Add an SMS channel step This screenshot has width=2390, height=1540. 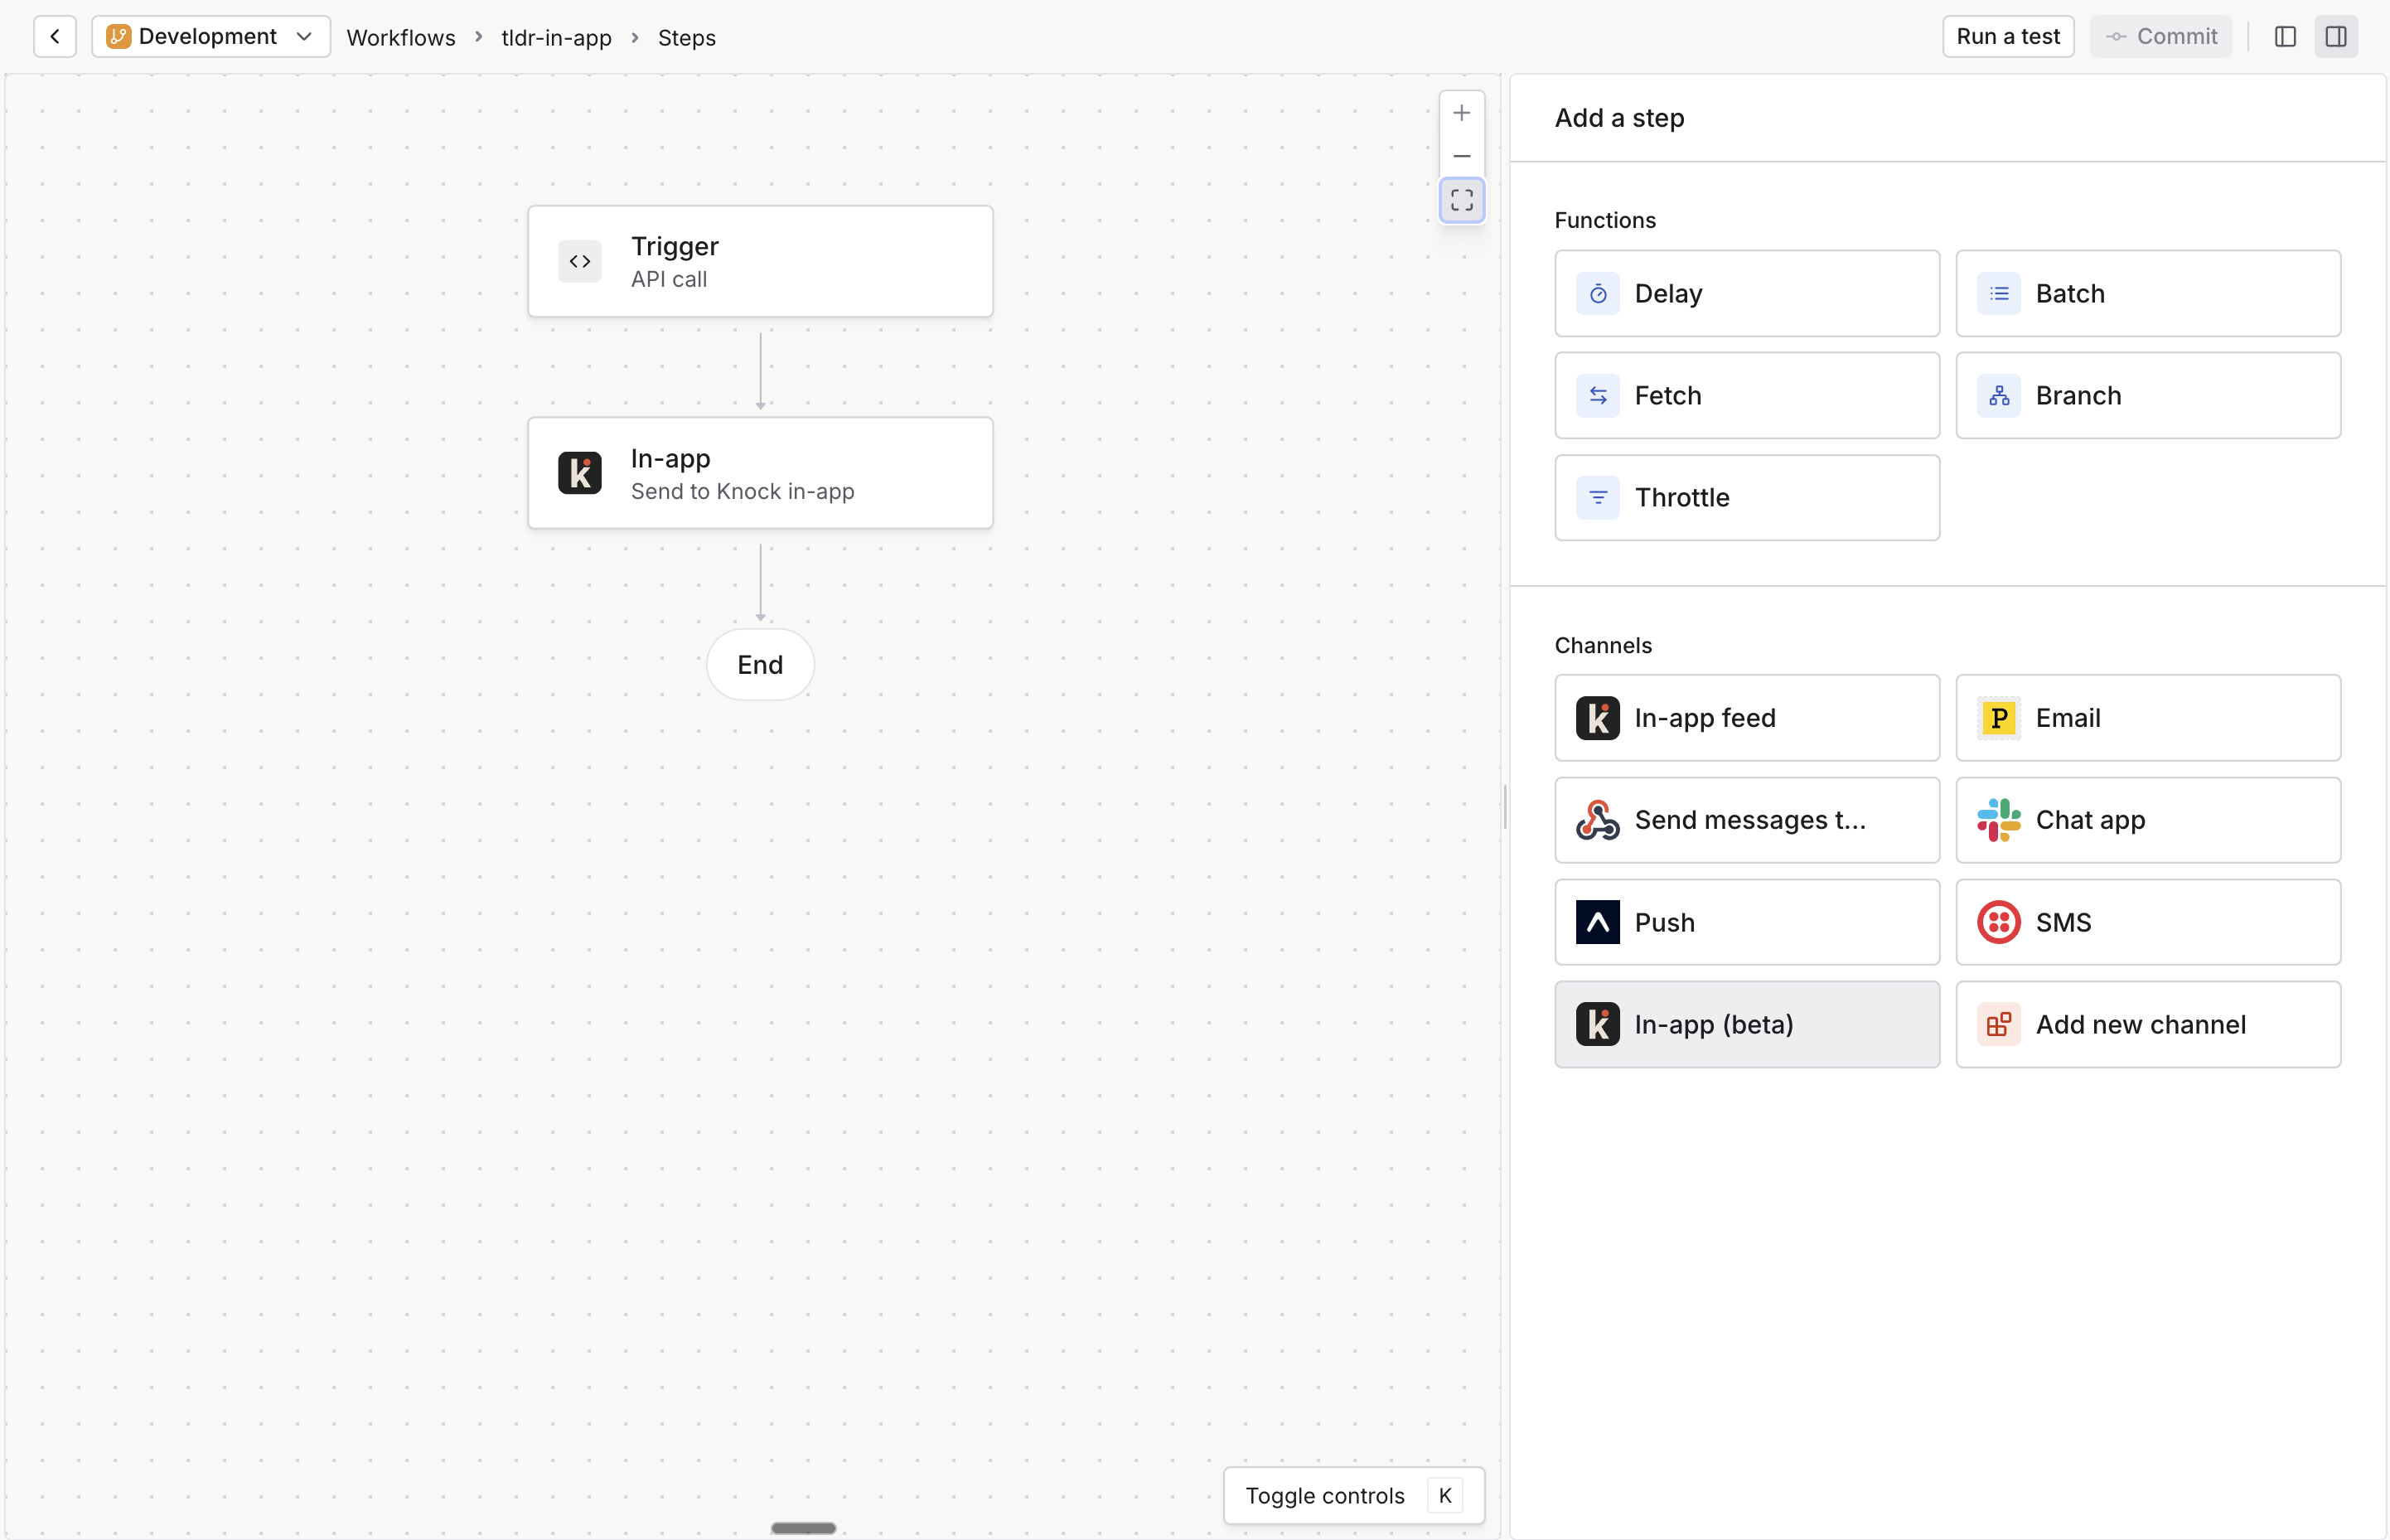pos(2147,921)
